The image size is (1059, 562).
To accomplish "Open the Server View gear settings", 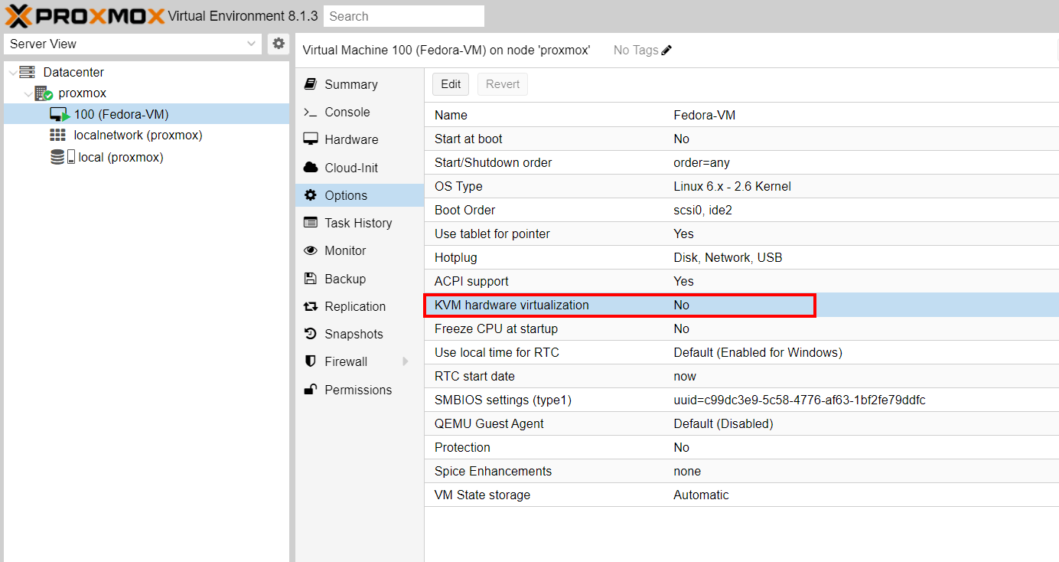I will 279,44.
